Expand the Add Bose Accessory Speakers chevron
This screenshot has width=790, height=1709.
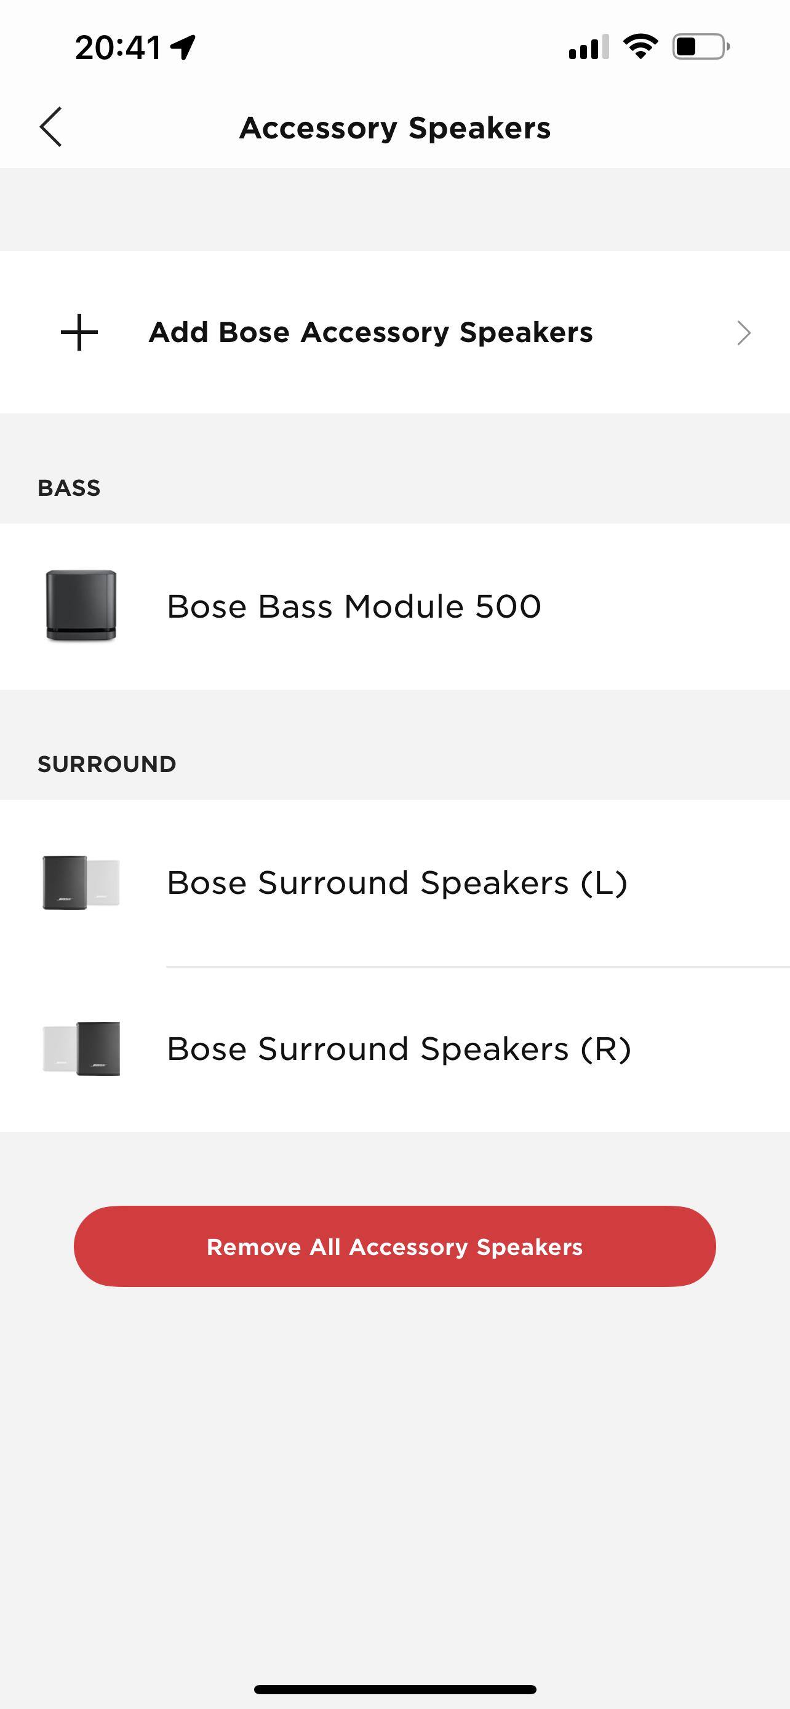pos(744,332)
